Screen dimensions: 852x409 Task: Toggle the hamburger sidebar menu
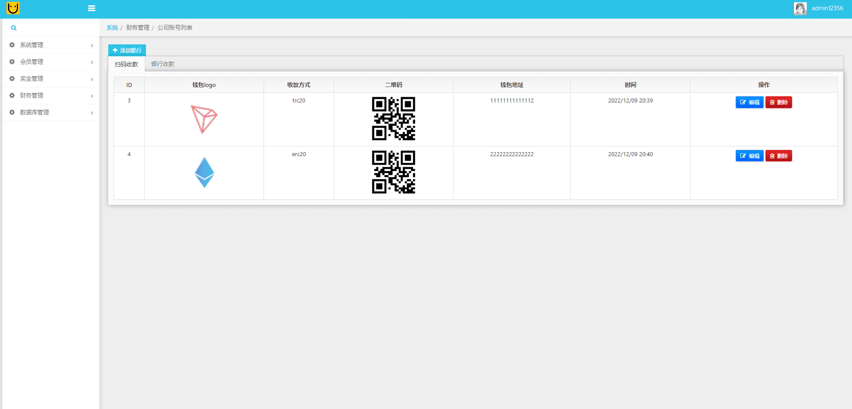(92, 8)
